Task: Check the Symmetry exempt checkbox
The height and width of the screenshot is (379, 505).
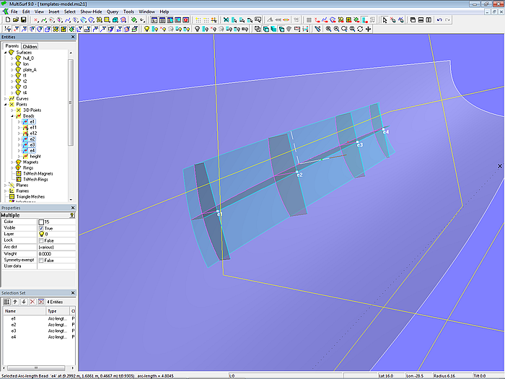Action: 41,260
